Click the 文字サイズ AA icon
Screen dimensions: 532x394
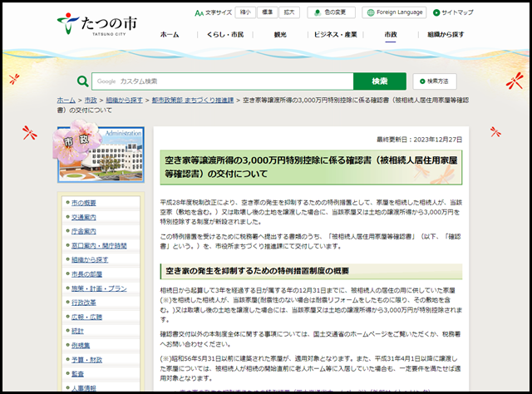point(199,13)
